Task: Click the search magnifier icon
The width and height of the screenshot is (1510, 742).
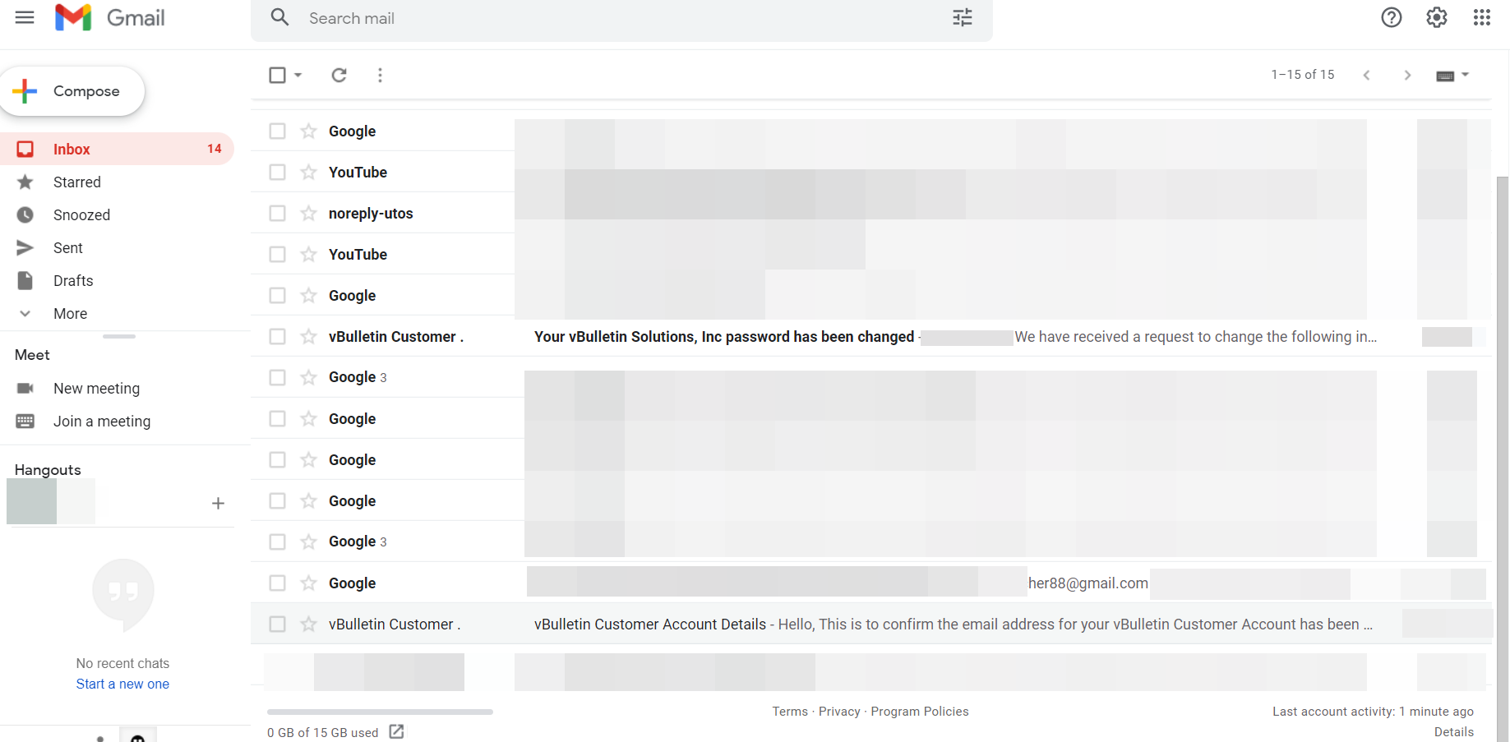Action: coord(279,17)
